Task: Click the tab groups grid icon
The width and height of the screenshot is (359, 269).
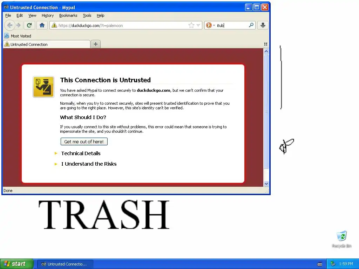Action: click(x=266, y=44)
